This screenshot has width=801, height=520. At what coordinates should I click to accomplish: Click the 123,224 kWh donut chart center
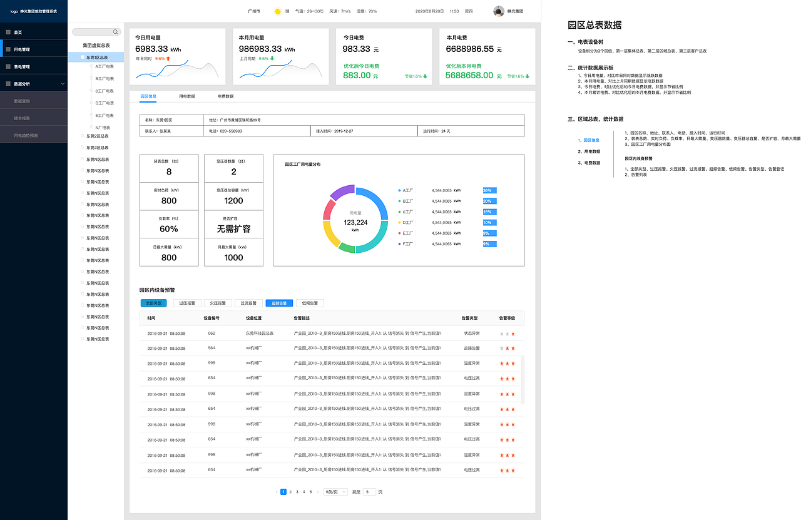point(355,222)
